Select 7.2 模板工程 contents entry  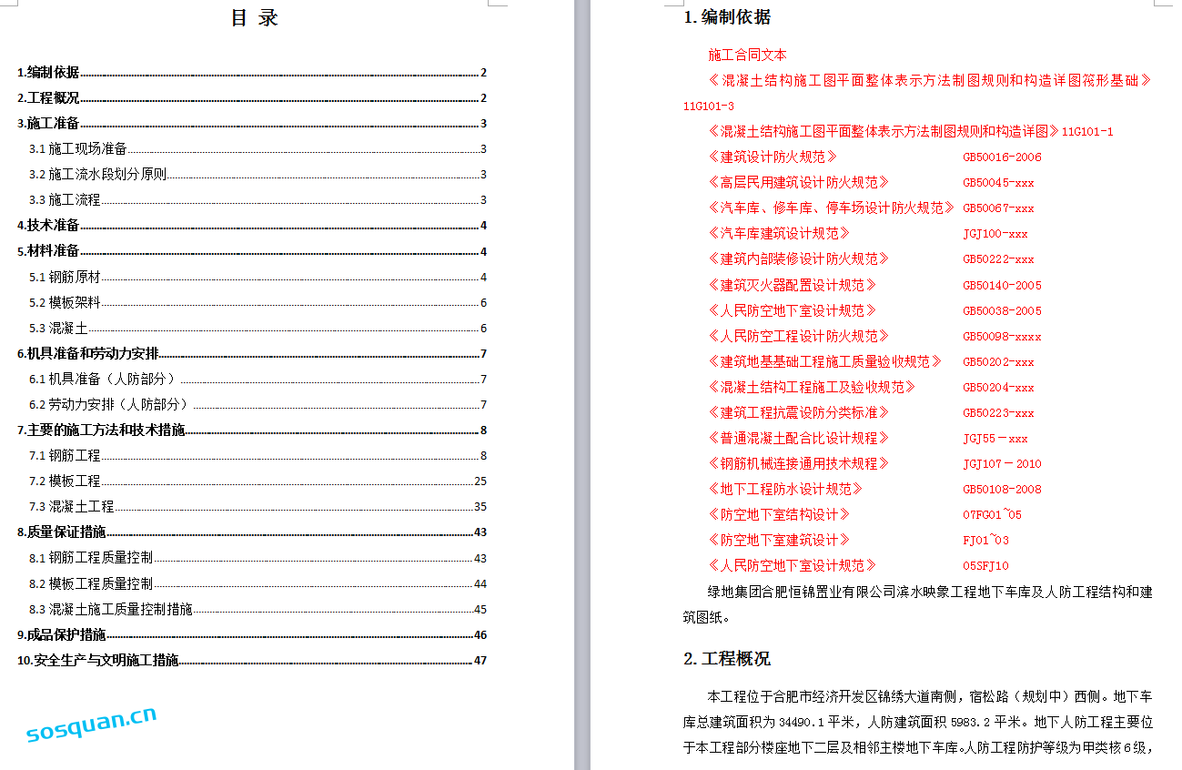65,481
